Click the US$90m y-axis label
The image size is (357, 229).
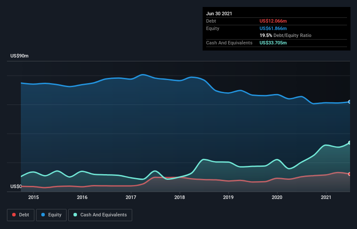click(x=20, y=56)
